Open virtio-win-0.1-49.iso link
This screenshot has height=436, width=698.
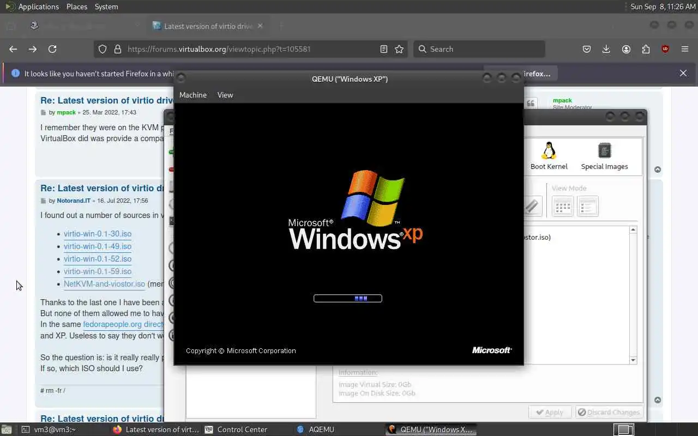[x=98, y=246]
